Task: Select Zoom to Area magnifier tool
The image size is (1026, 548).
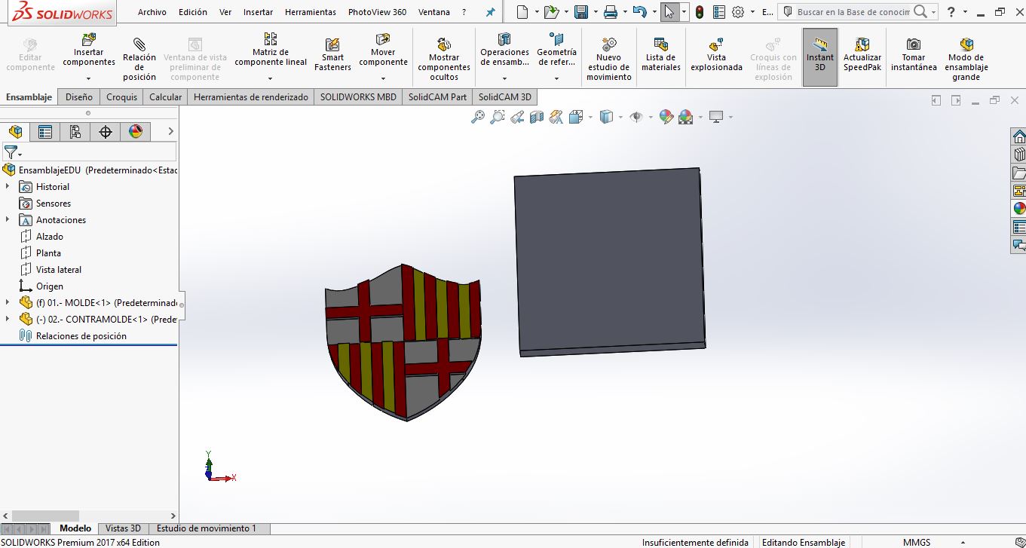Action: click(x=498, y=117)
